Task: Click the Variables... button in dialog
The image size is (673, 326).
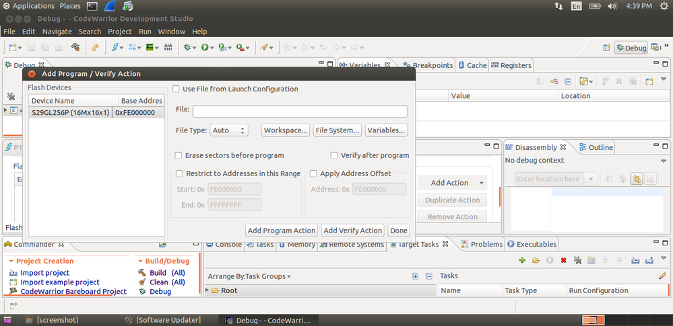Action: (386, 130)
